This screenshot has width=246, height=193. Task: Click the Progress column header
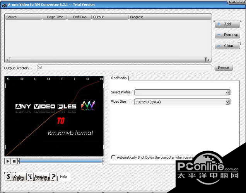pos(170,17)
